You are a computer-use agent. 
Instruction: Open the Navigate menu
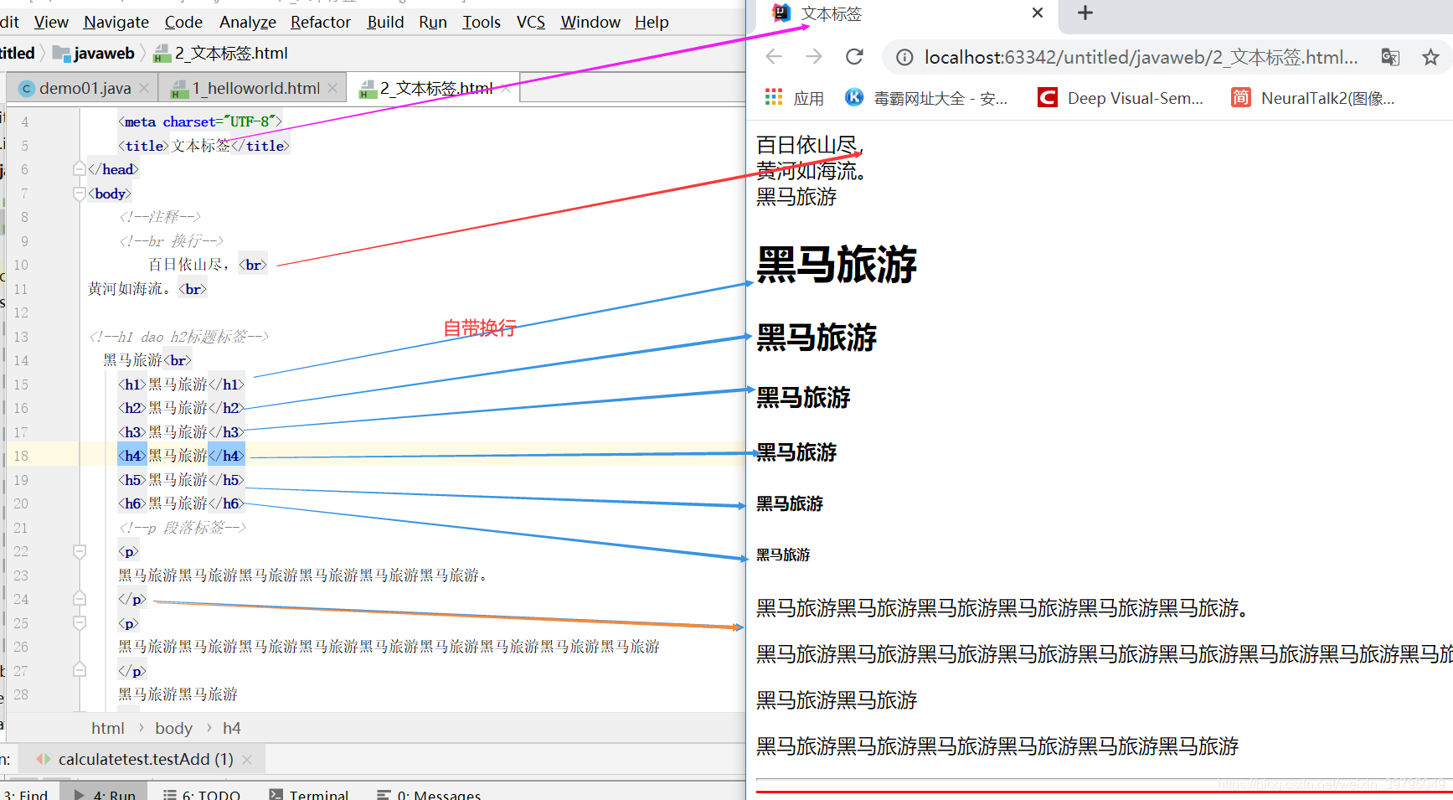tap(116, 22)
